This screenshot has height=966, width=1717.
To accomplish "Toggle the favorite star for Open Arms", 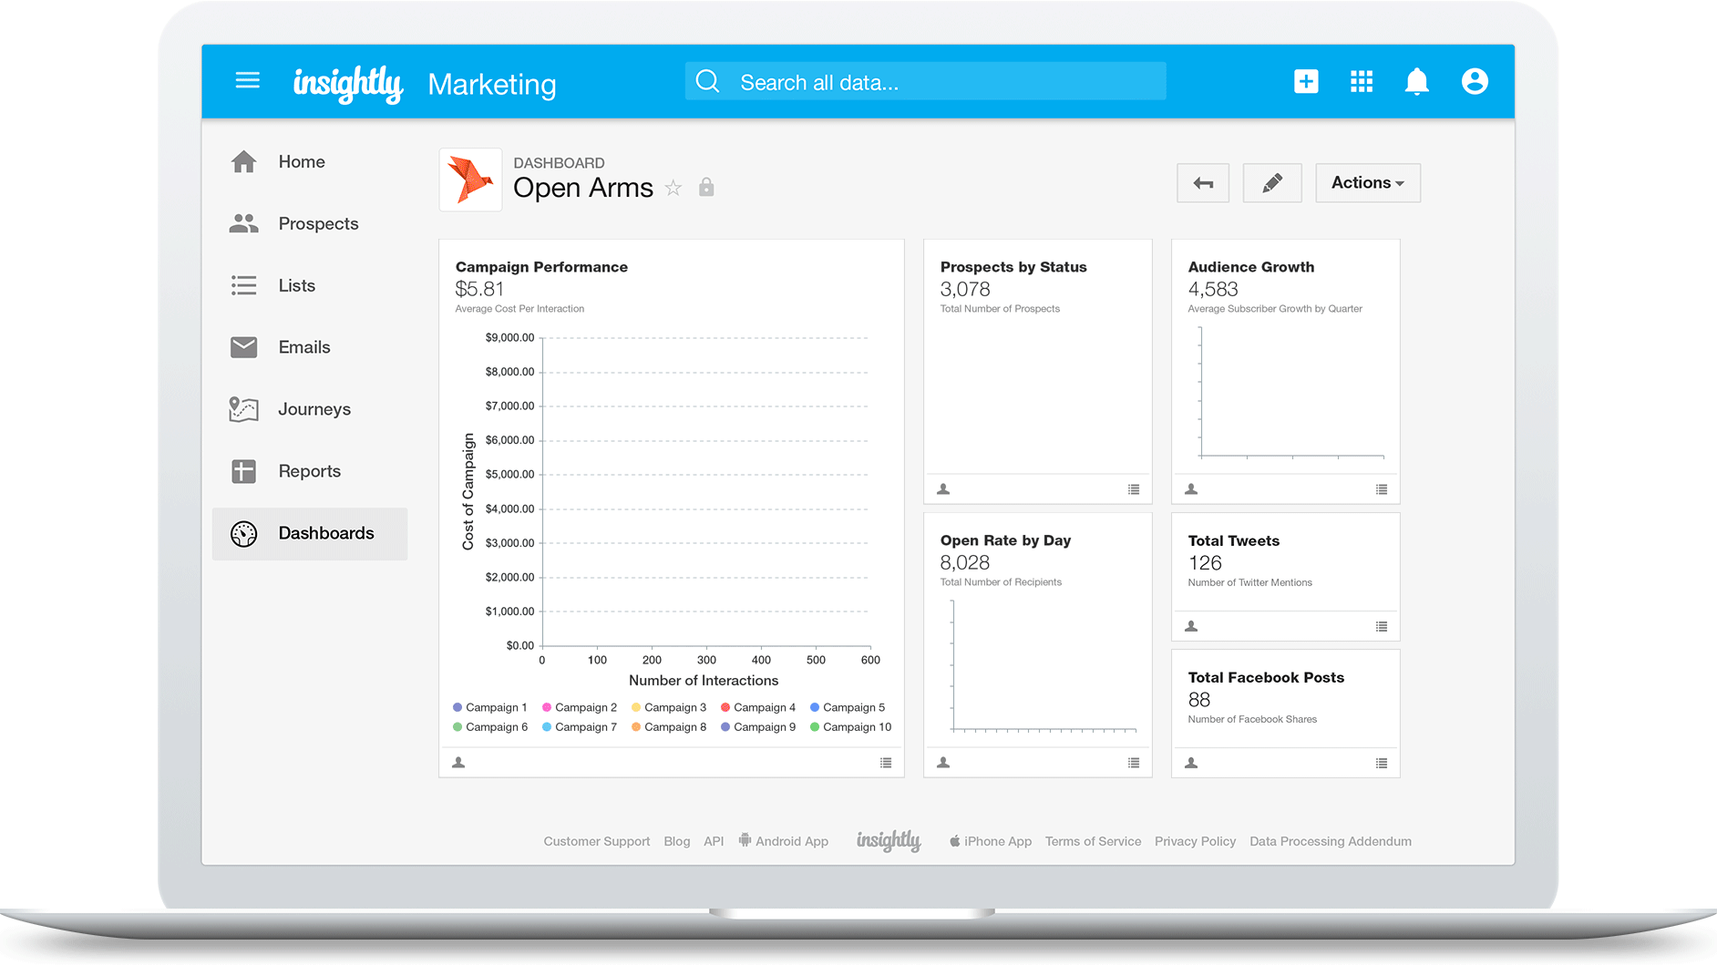I will pyautogui.click(x=673, y=188).
